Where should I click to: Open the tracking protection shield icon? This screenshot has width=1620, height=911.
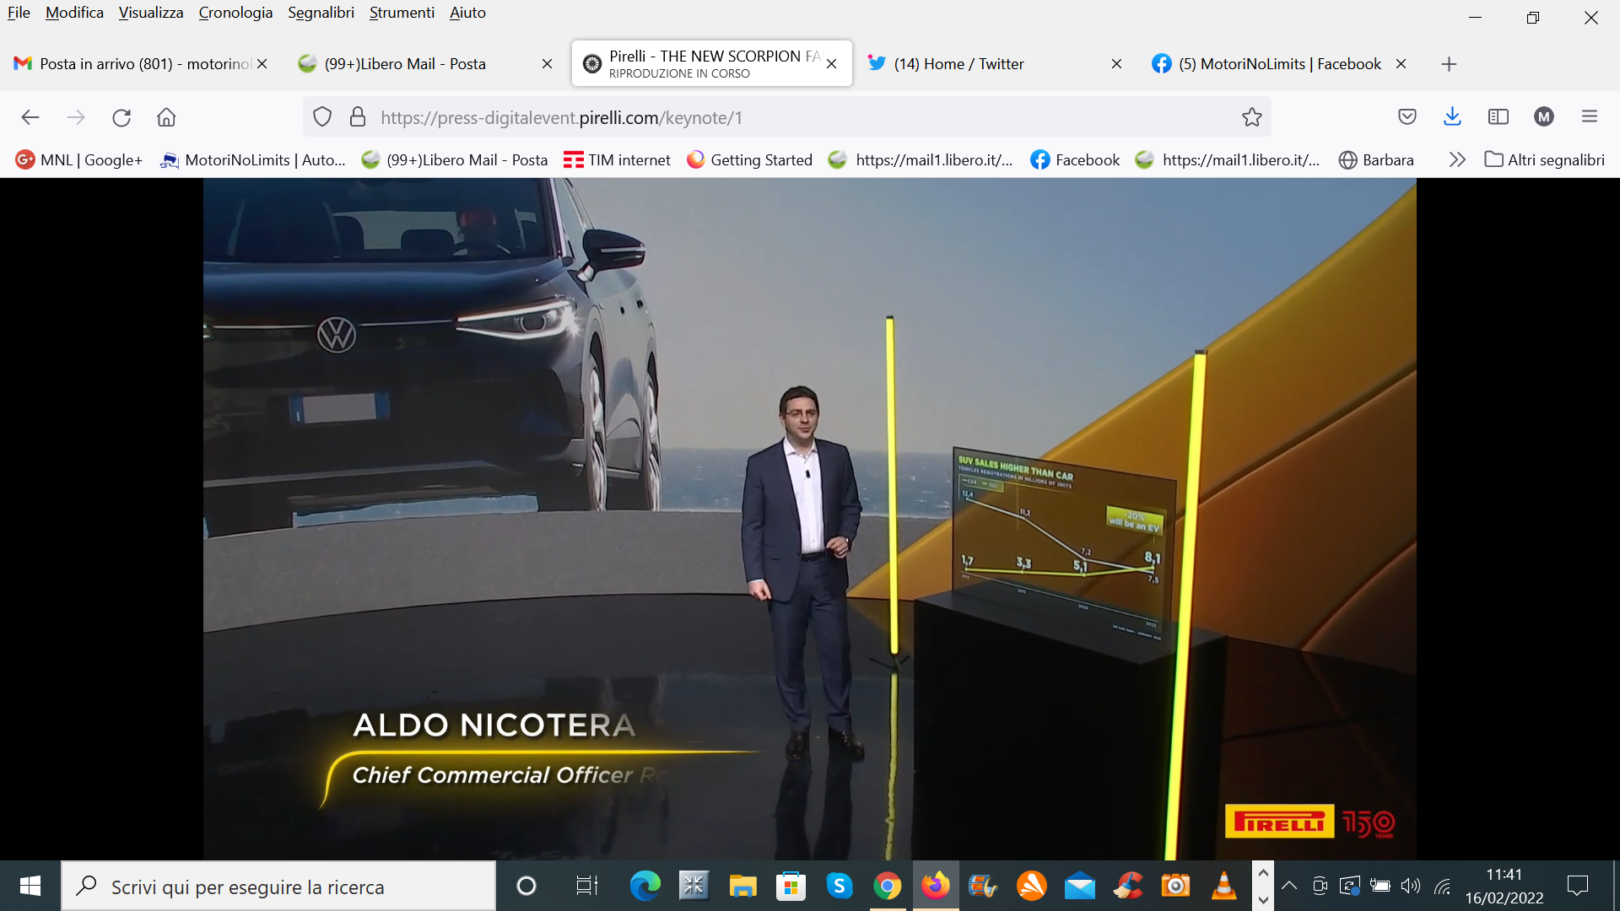(x=322, y=117)
